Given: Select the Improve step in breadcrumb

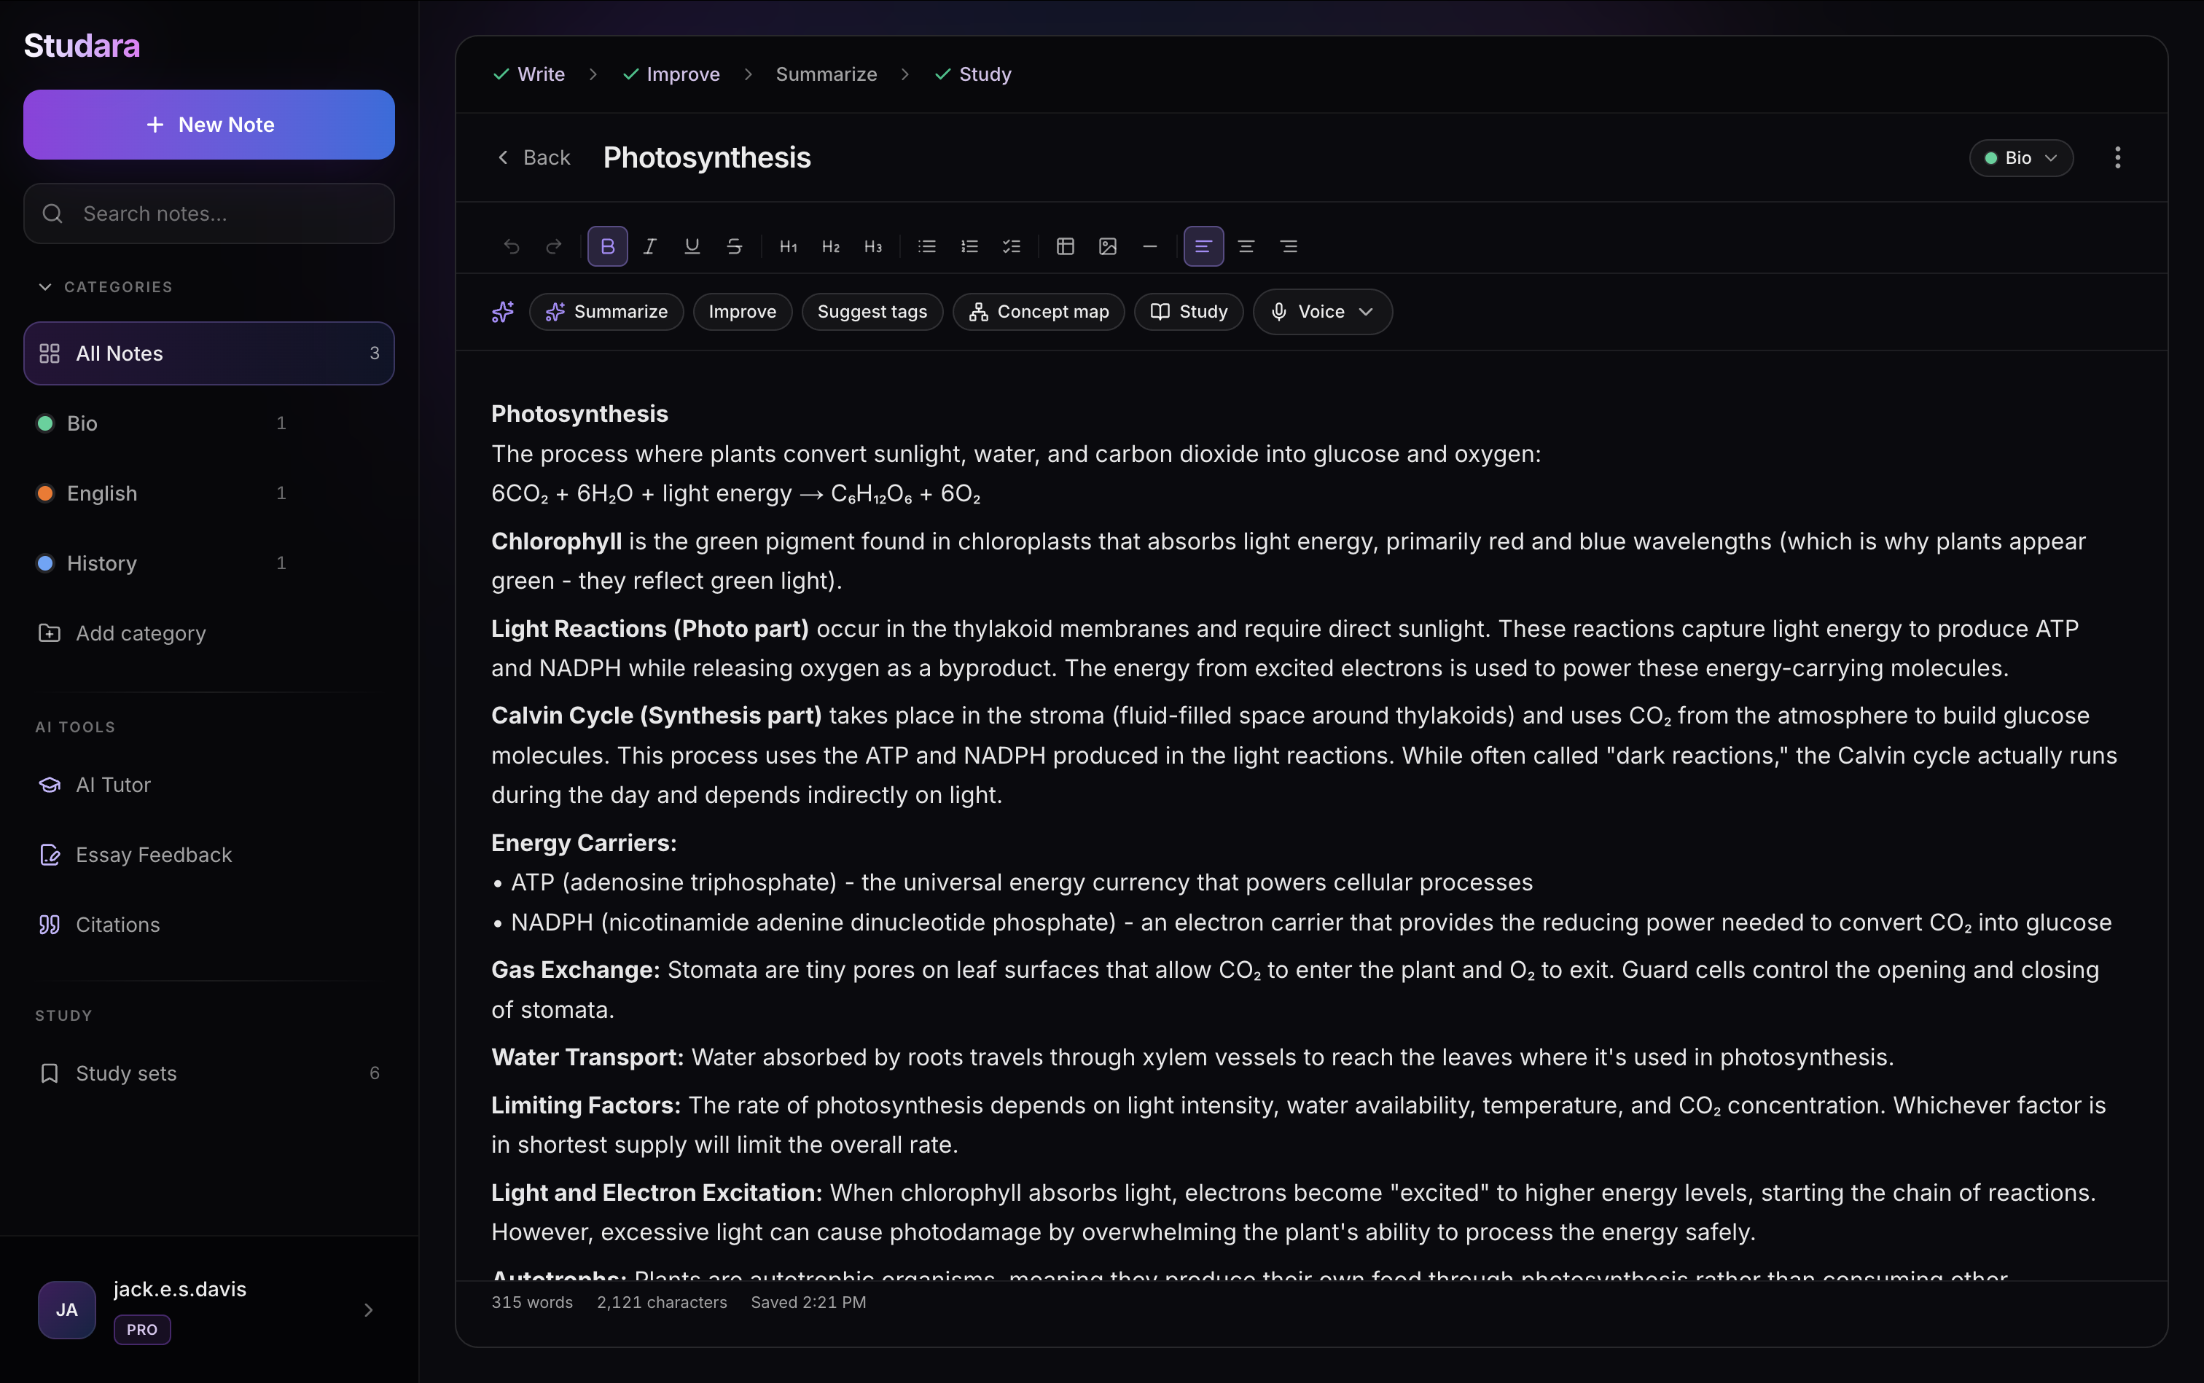Looking at the screenshot, I should click(x=671, y=74).
